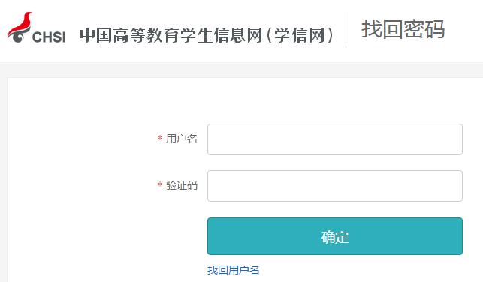Click blank header area right of 找回密码

coord(464,29)
